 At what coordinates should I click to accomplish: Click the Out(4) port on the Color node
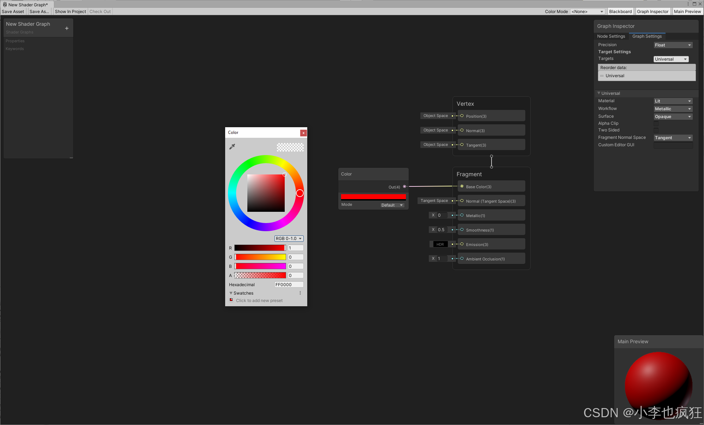click(x=405, y=187)
